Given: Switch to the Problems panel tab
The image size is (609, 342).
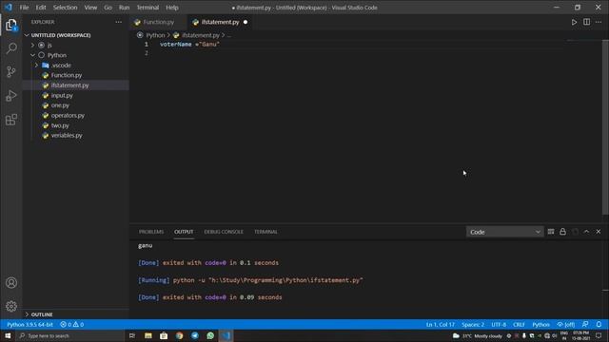Looking at the screenshot, I should tap(151, 232).
